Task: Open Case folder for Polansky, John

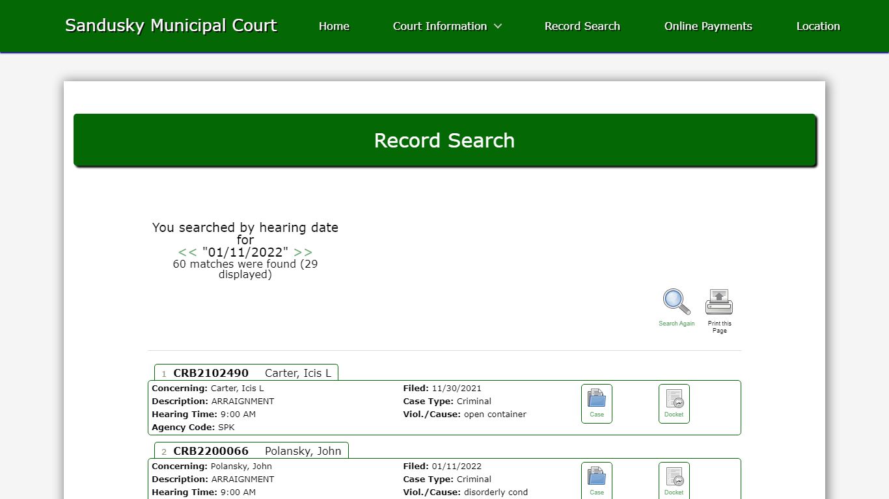Action: (x=597, y=480)
